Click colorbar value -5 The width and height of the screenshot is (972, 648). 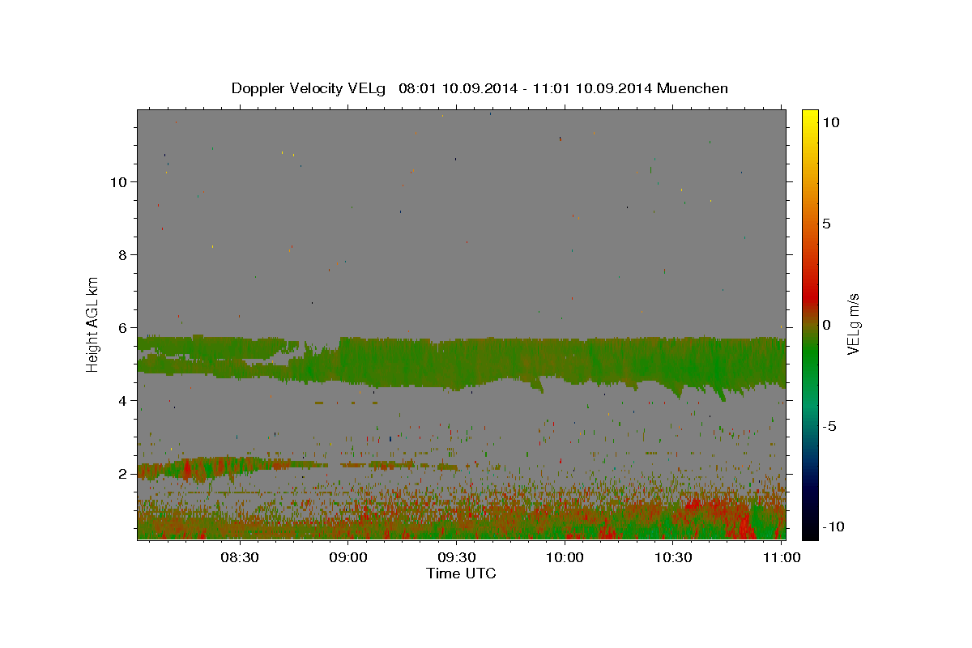[x=830, y=426]
